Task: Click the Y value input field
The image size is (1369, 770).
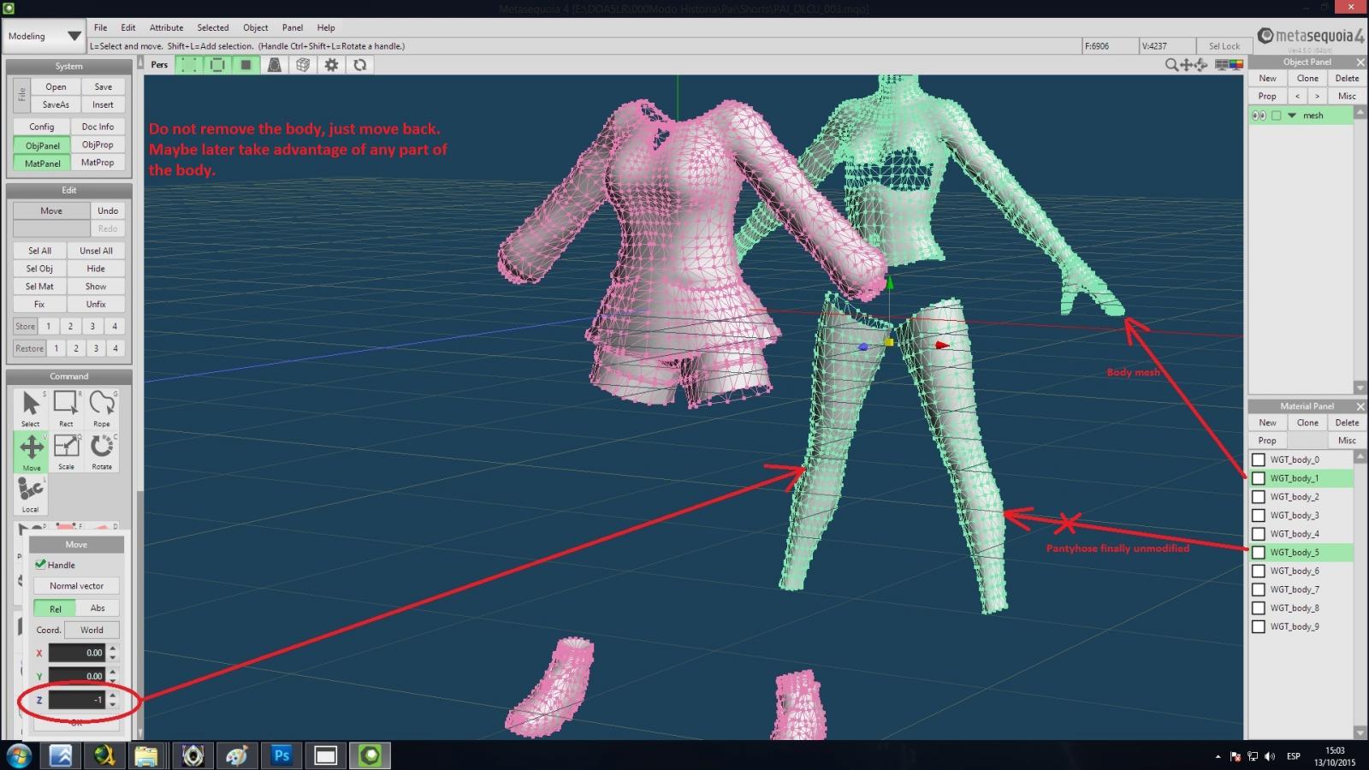Action: tap(76, 676)
